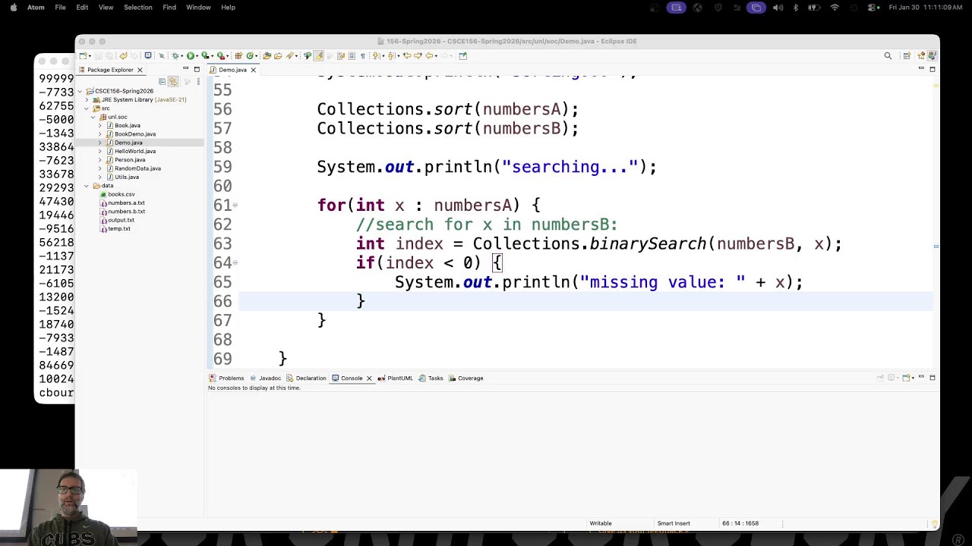
Task: Switch to the Git perspective icon
Action: (921, 55)
